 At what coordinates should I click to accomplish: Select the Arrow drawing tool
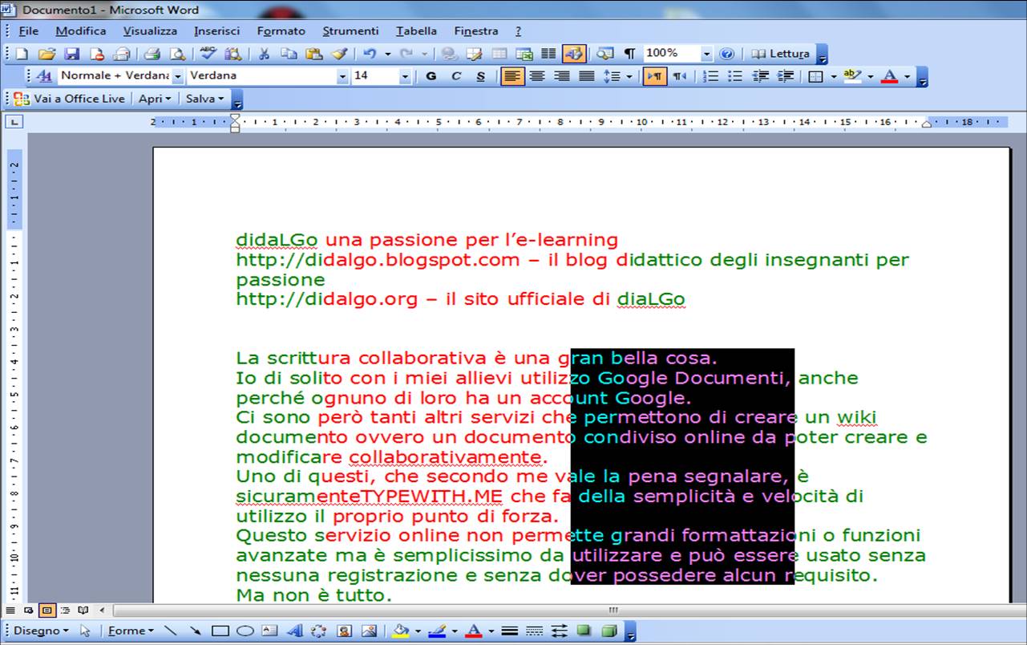point(195,631)
